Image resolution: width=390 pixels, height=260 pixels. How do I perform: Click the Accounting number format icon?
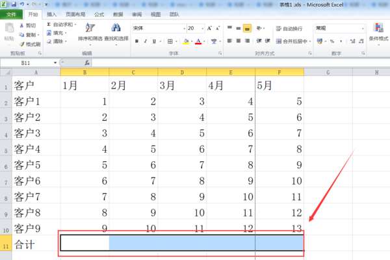320,41
